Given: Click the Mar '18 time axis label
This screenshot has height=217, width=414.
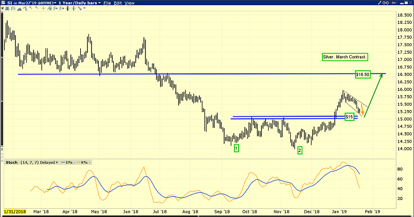Looking at the screenshot, I should tap(41, 212).
